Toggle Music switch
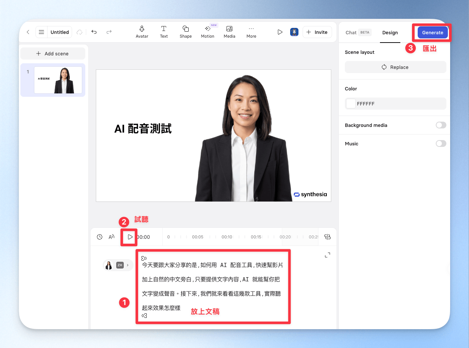The width and height of the screenshot is (469, 348). click(441, 143)
